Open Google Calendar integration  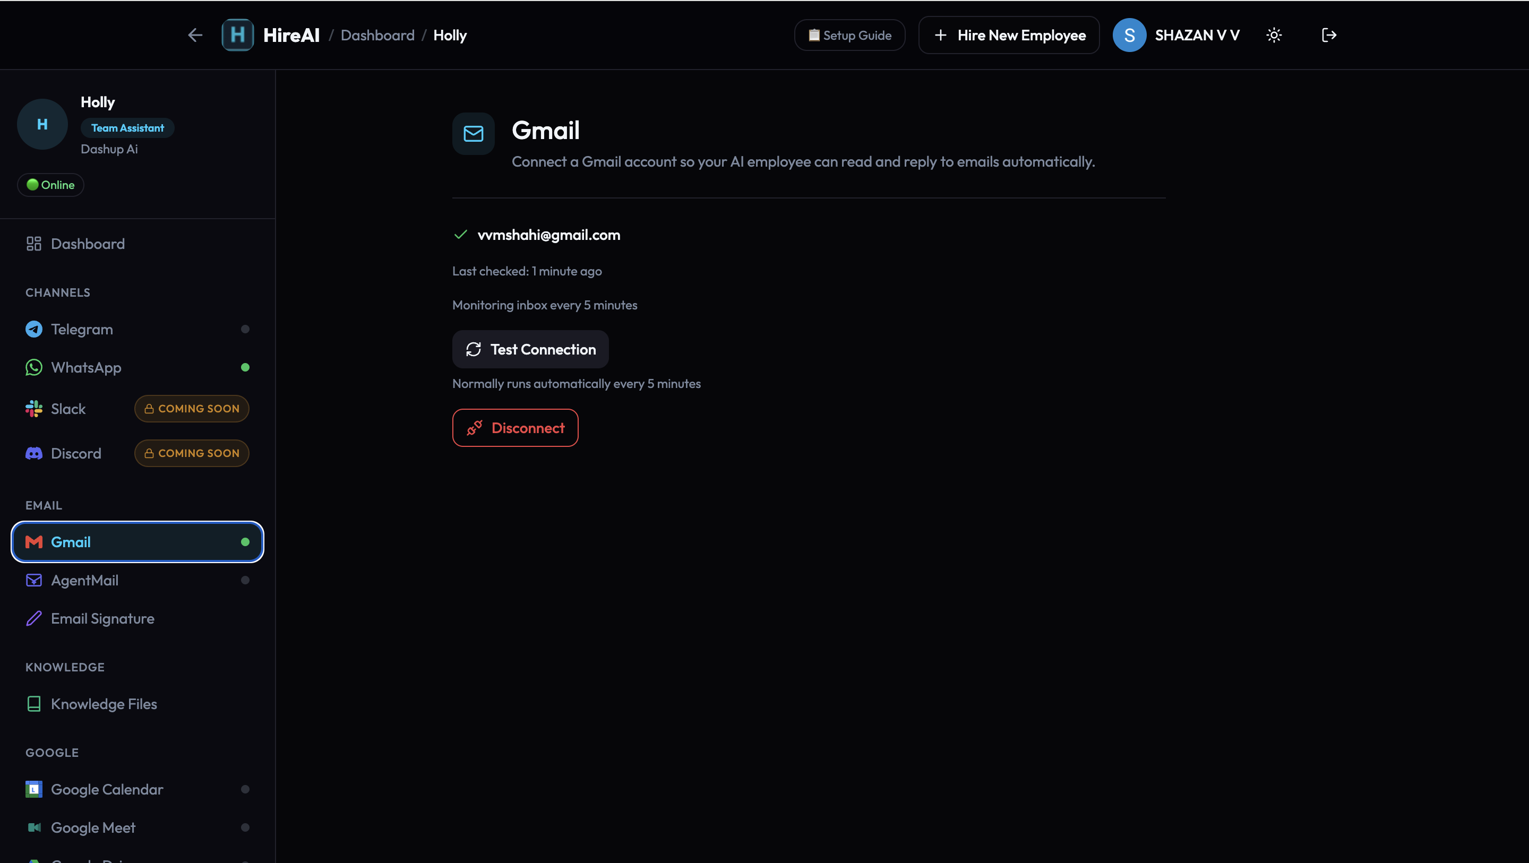pos(107,789)
